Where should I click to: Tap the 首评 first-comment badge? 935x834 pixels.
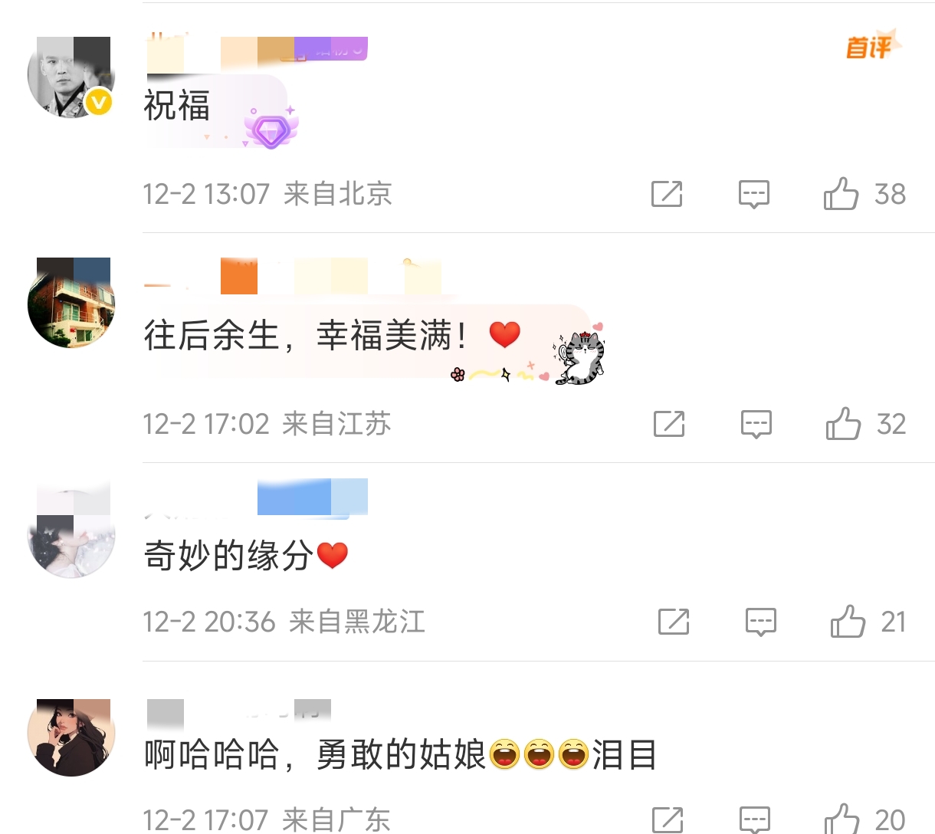872,46
